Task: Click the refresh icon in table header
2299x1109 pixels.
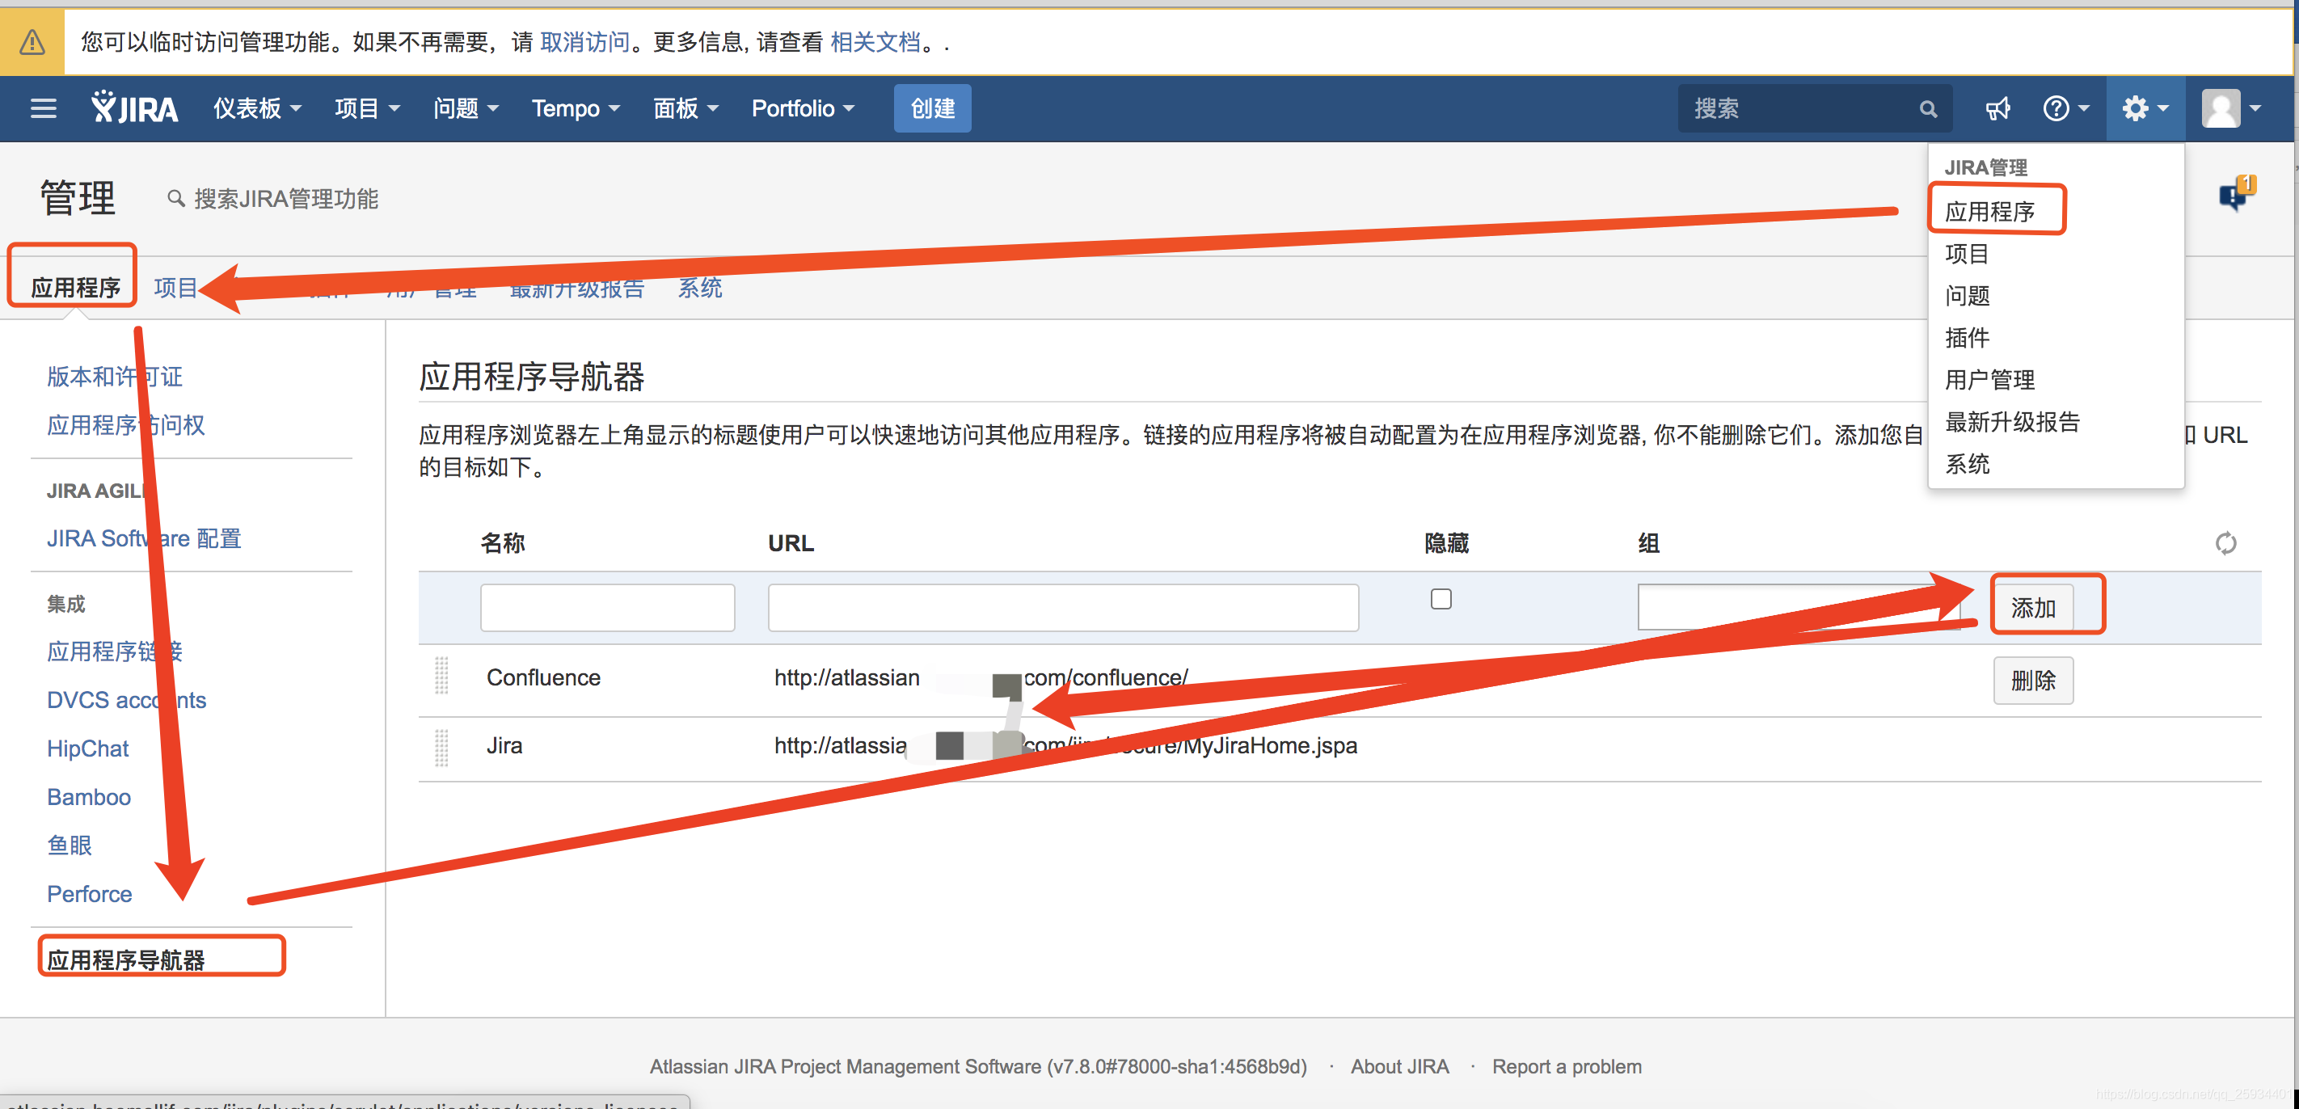Action: click(2225, 542)
